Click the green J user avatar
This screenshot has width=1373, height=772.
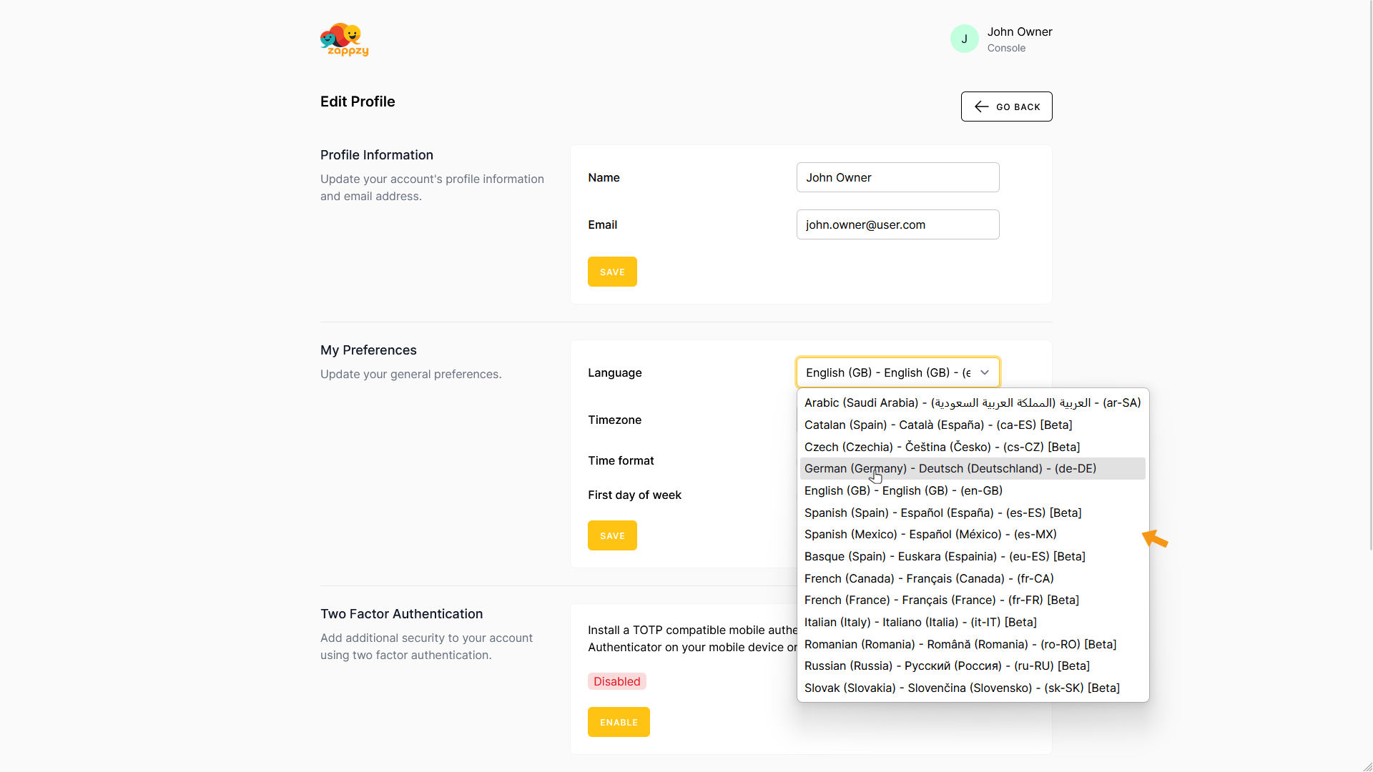(964, 39)
